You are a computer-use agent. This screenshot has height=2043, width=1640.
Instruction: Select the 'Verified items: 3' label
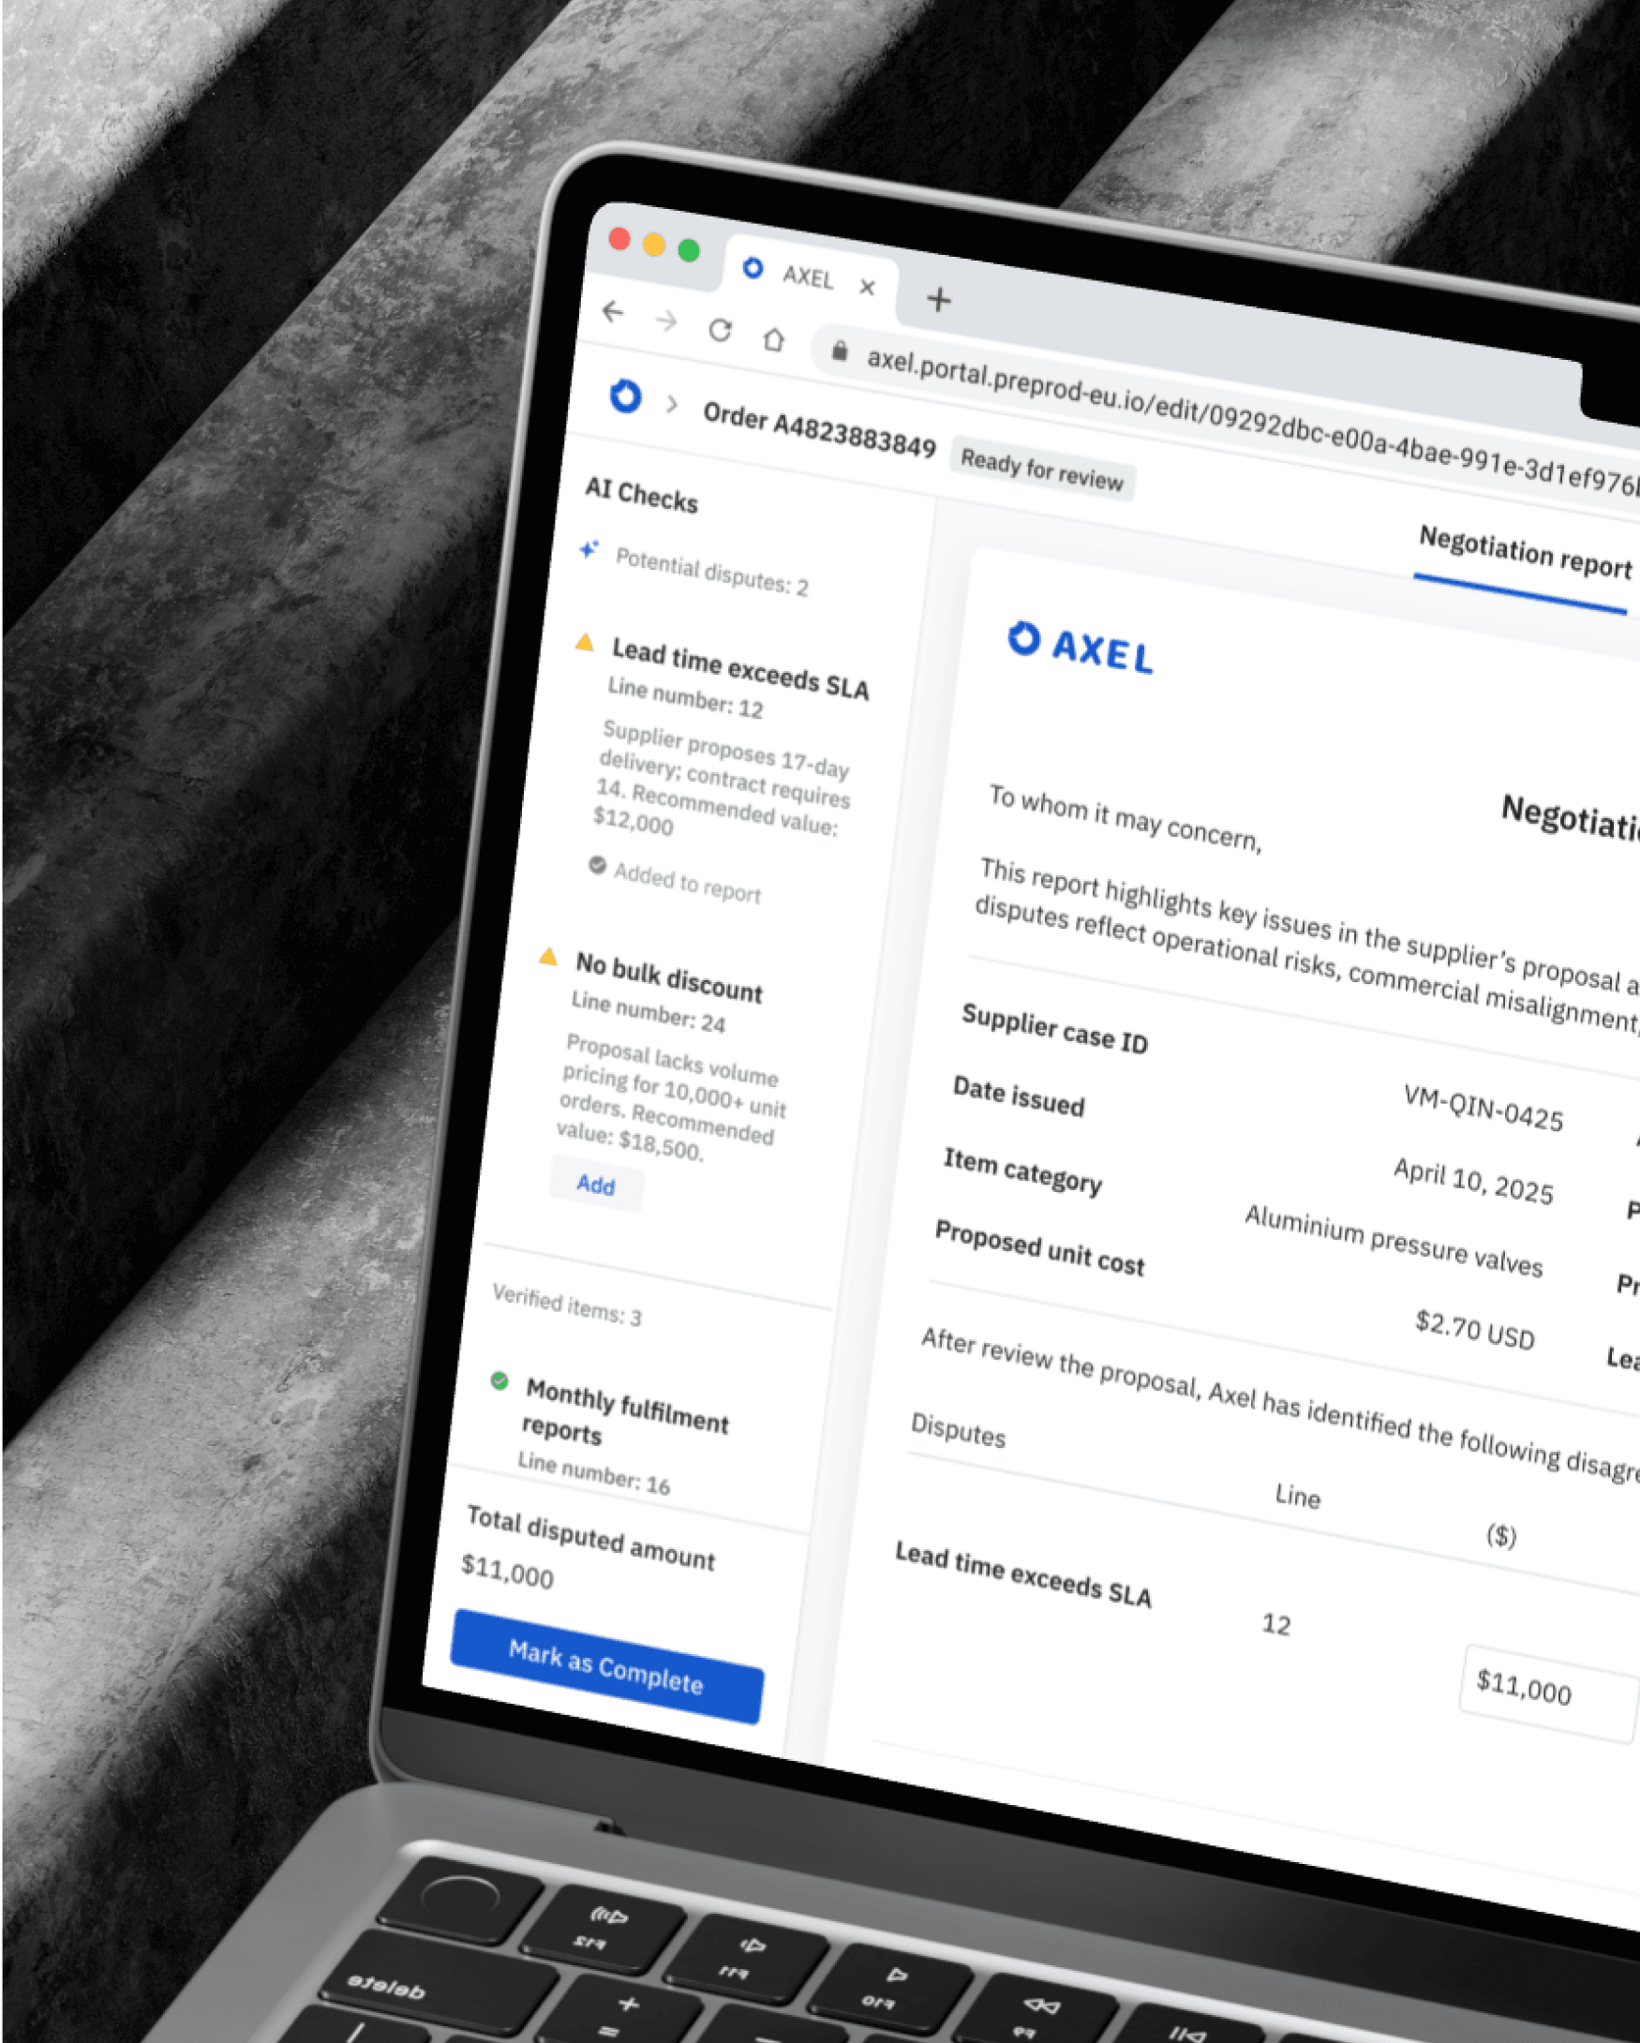(567, 1305)
